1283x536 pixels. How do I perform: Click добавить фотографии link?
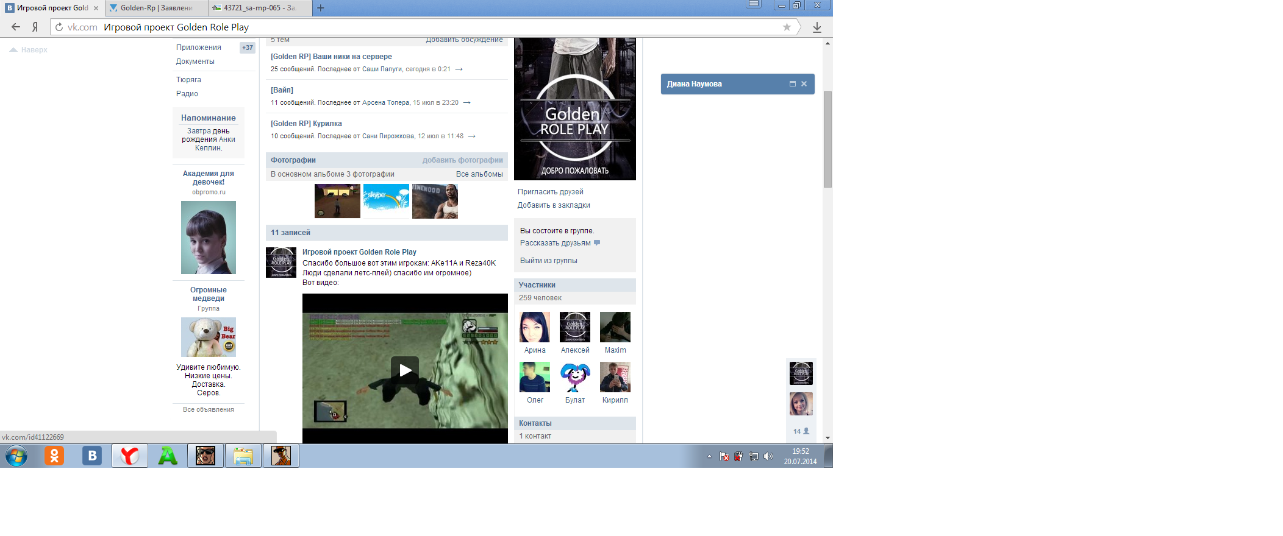[463, 160]
